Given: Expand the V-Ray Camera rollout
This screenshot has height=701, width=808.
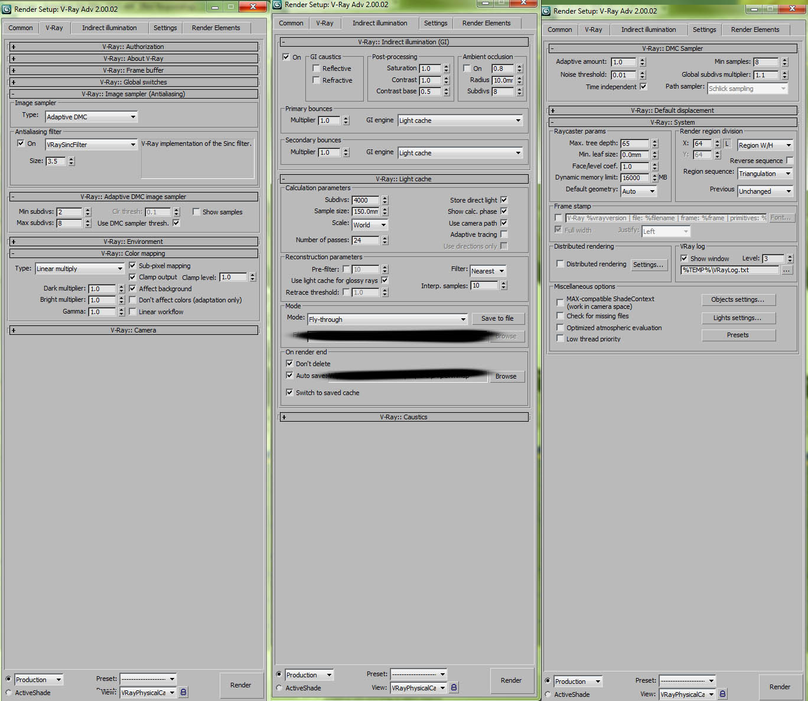Looking at the screenshot, I should (x=133, y=330).
